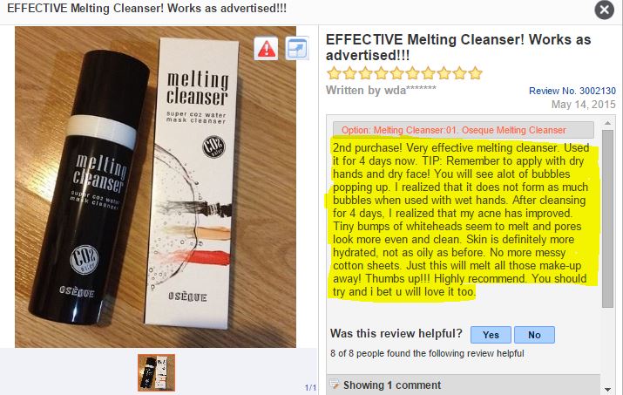Open image in new window icon
This screenshot has width=623, height=395.
point(297,49)
